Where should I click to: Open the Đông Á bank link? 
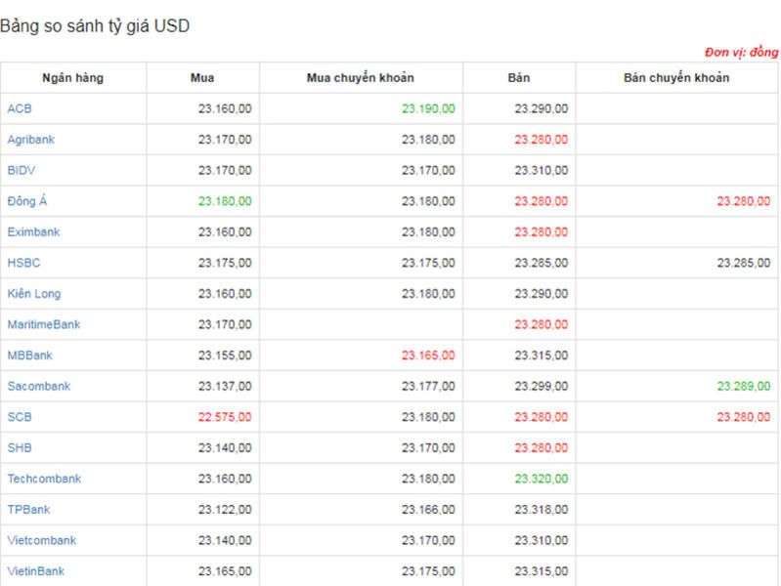pyautogui.click(x=27, y=201)
